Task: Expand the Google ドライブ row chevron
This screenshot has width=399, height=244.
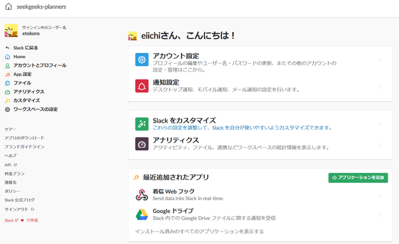Action: [380, 215]
